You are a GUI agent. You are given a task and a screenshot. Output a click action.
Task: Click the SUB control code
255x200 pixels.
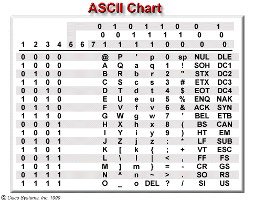pyautogui.click(x=225, y=141)
